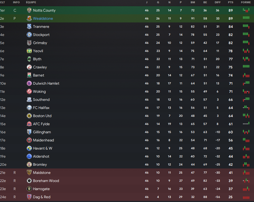This screenshot has width=254, height=202.
Task: Click the Dag & Red club crest
Action: [29, 197]
